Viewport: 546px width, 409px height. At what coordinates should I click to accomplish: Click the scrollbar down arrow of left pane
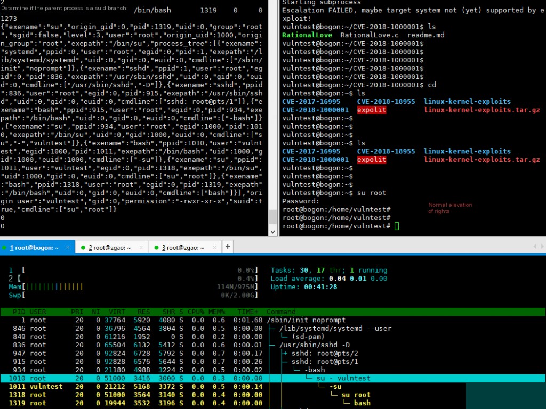point(272,231)
